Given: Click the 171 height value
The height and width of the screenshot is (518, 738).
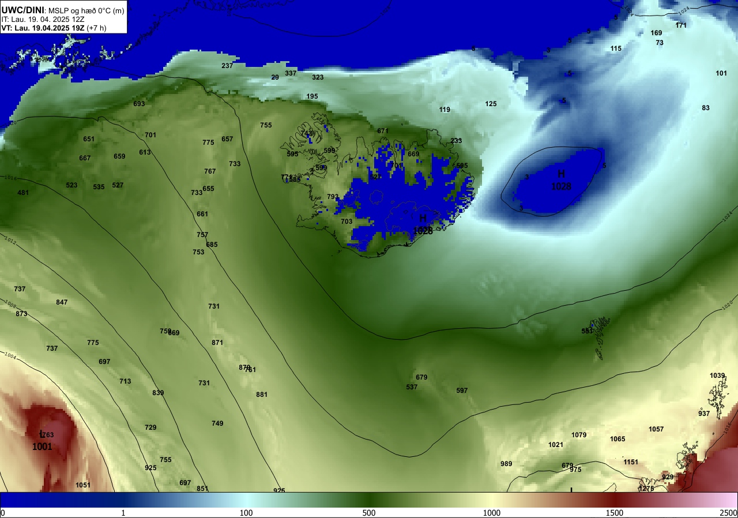Looking at the screenshot, I should click(681, 25).
